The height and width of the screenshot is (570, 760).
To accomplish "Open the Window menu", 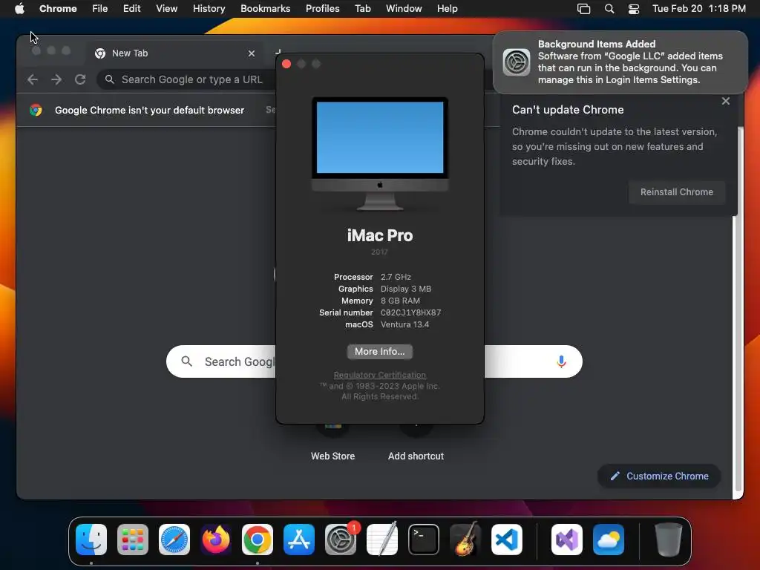I will (x=404, y=8).
